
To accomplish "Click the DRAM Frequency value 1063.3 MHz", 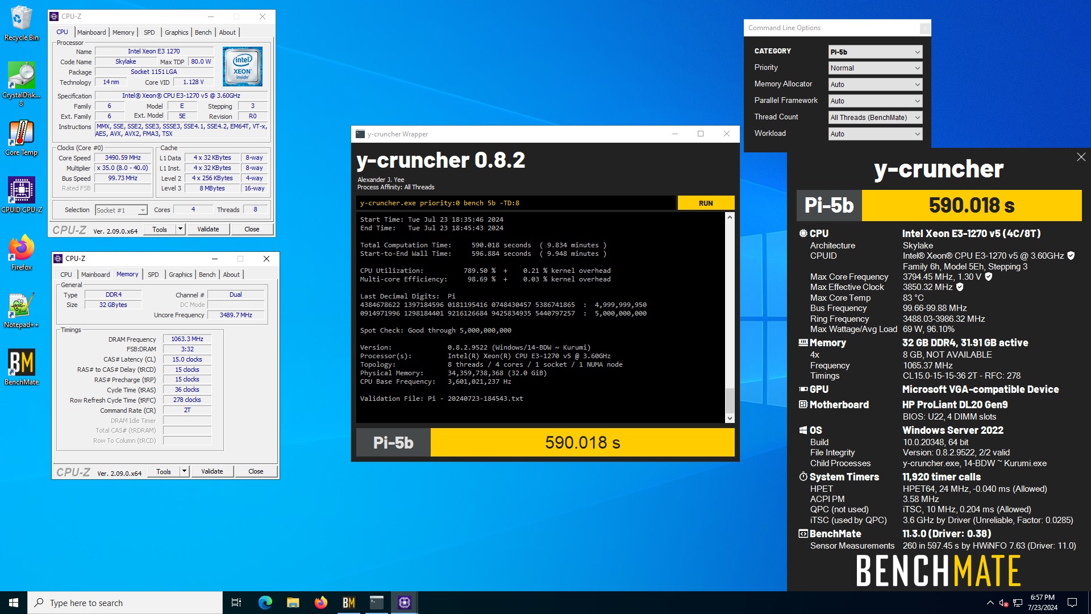I will point(187,339).
